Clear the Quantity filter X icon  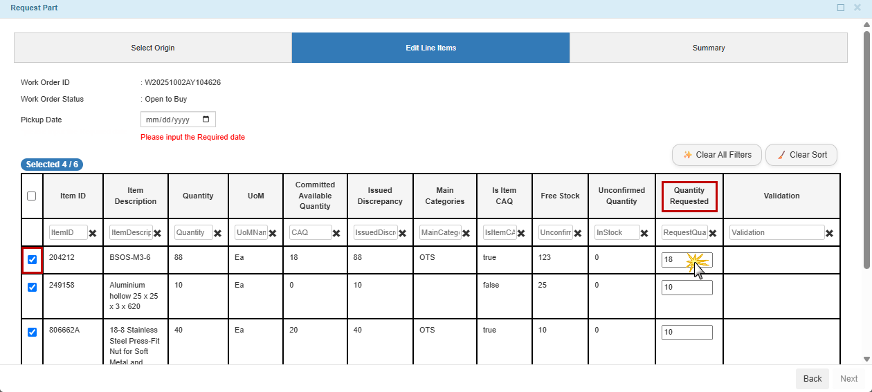217,233
